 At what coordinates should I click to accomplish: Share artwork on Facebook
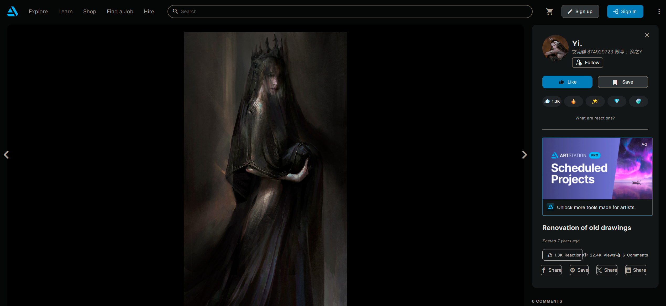pos(551,270)
